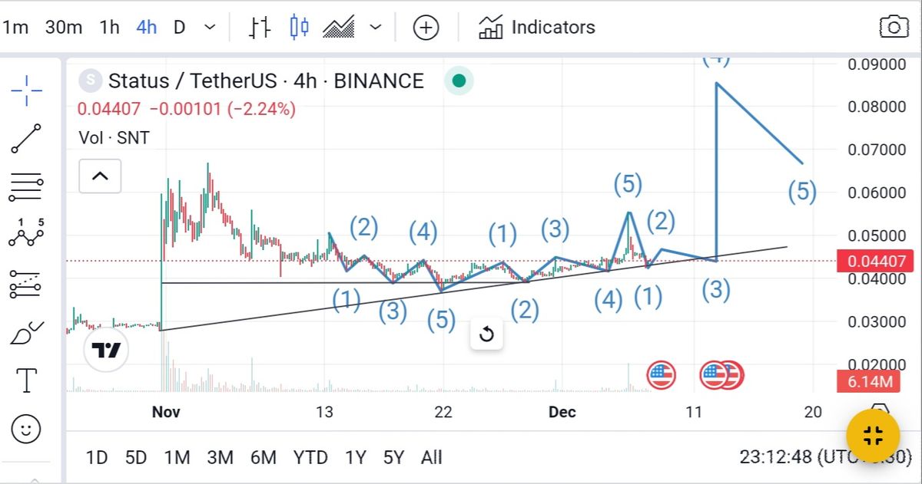This screenshot has width=922, height=484.
Task: Set the date range to 5D
Action: (135, 458)
